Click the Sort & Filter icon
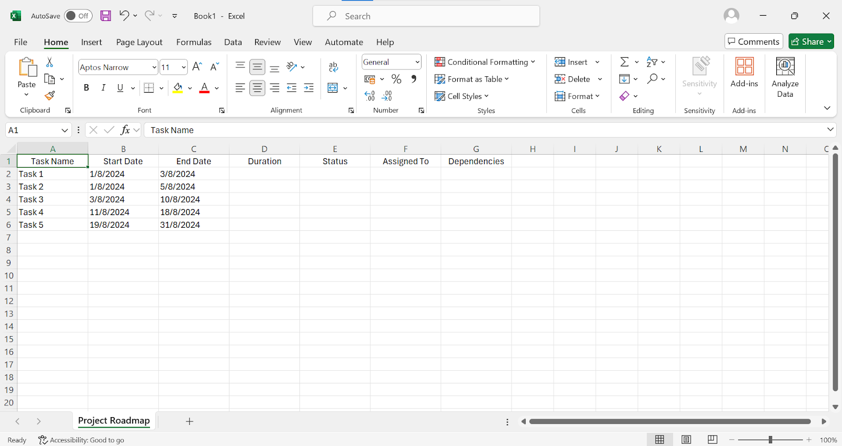 [x=651, y=62]
